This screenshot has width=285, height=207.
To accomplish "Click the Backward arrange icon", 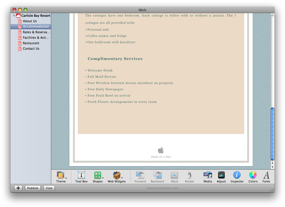I will 157,175.
